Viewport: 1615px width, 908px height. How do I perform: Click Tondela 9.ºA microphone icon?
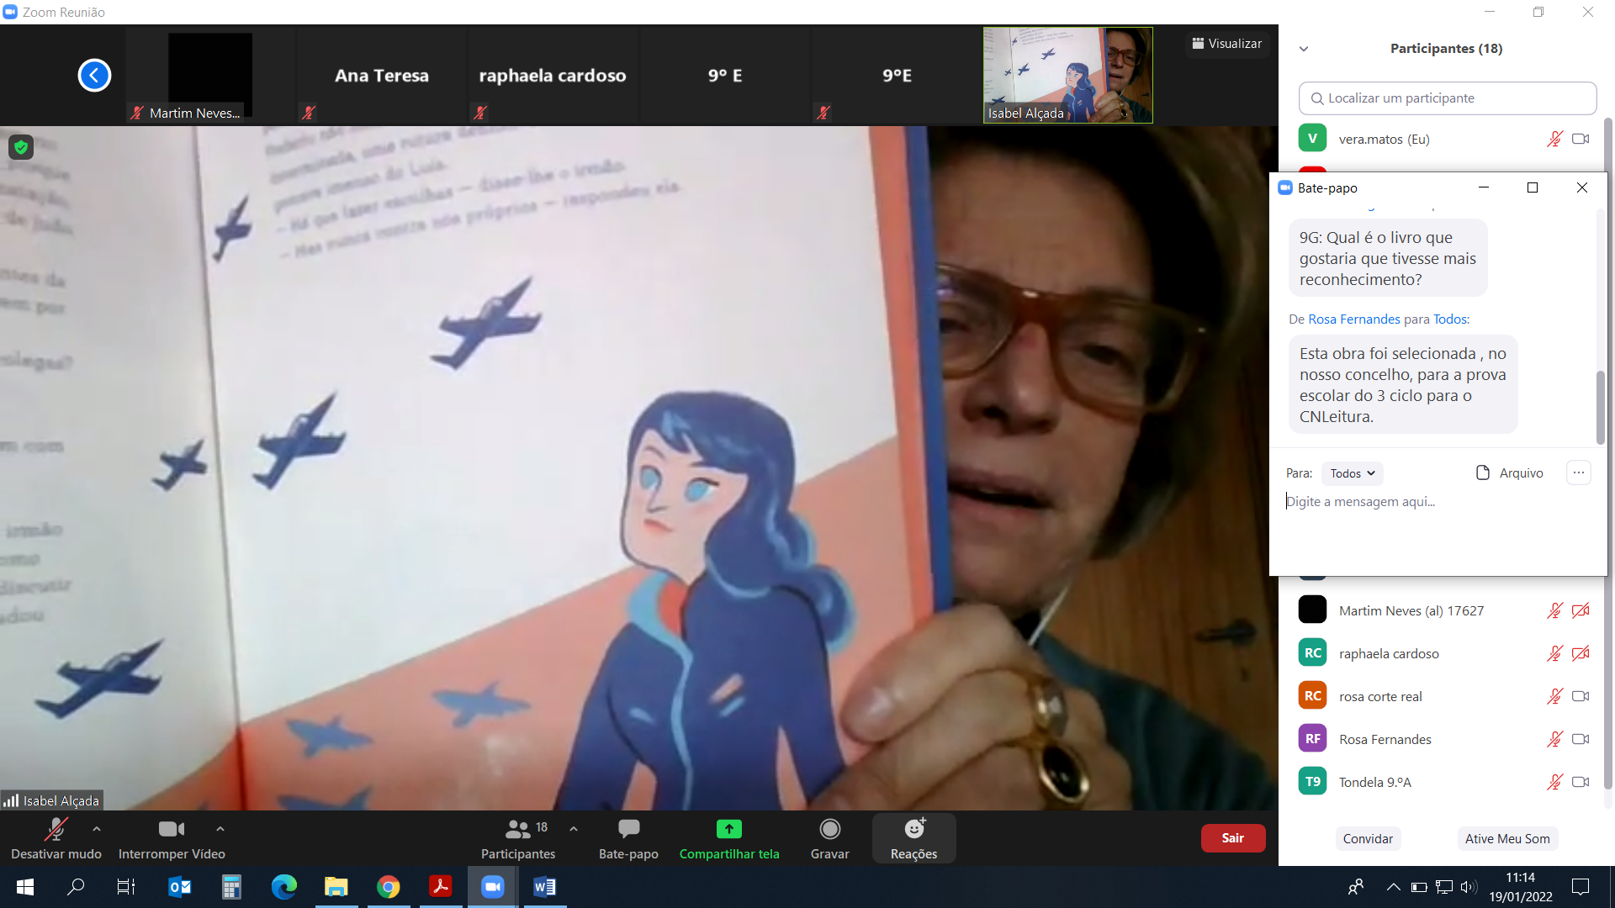tap(1554, 783)
